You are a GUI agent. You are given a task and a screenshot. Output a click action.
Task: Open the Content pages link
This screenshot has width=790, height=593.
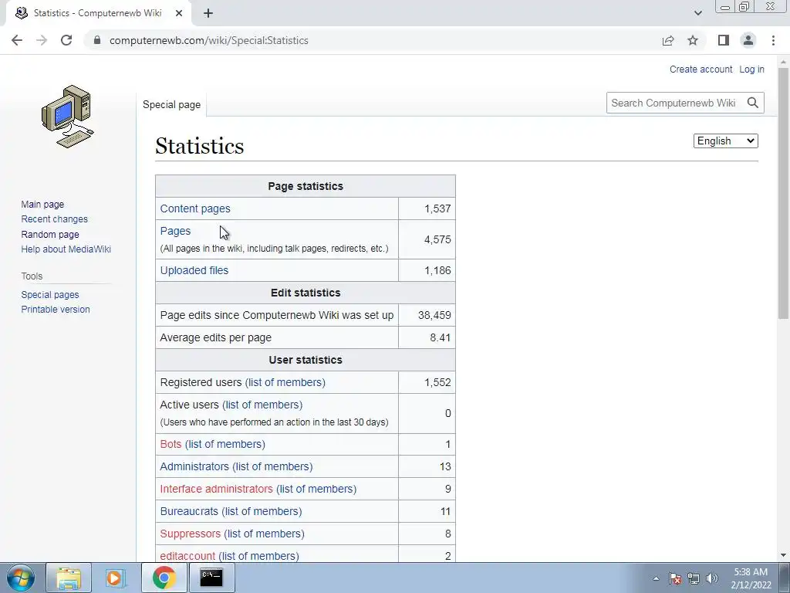tap(195, 208)
